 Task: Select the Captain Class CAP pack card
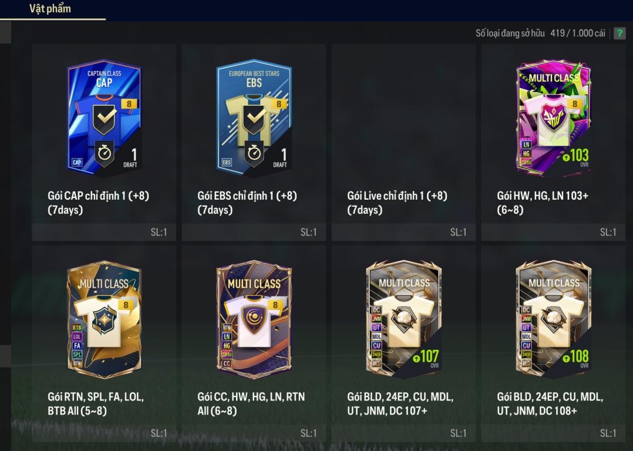tap(104, 118)
